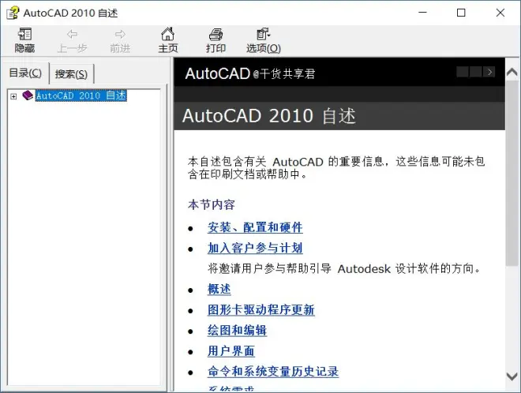Viewport: 521px width, 393px height.
Task: Click the help window icon in the title bar
Action: pos(13,13)
